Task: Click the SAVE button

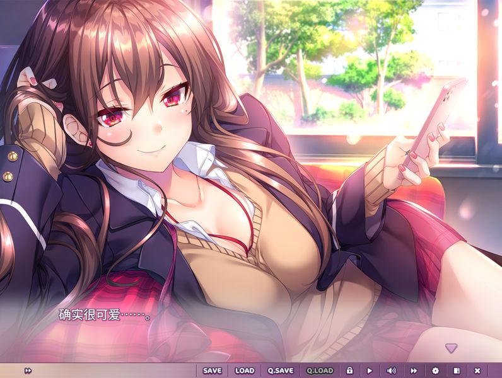Action: pyautogui.click(x=213, y=370)
